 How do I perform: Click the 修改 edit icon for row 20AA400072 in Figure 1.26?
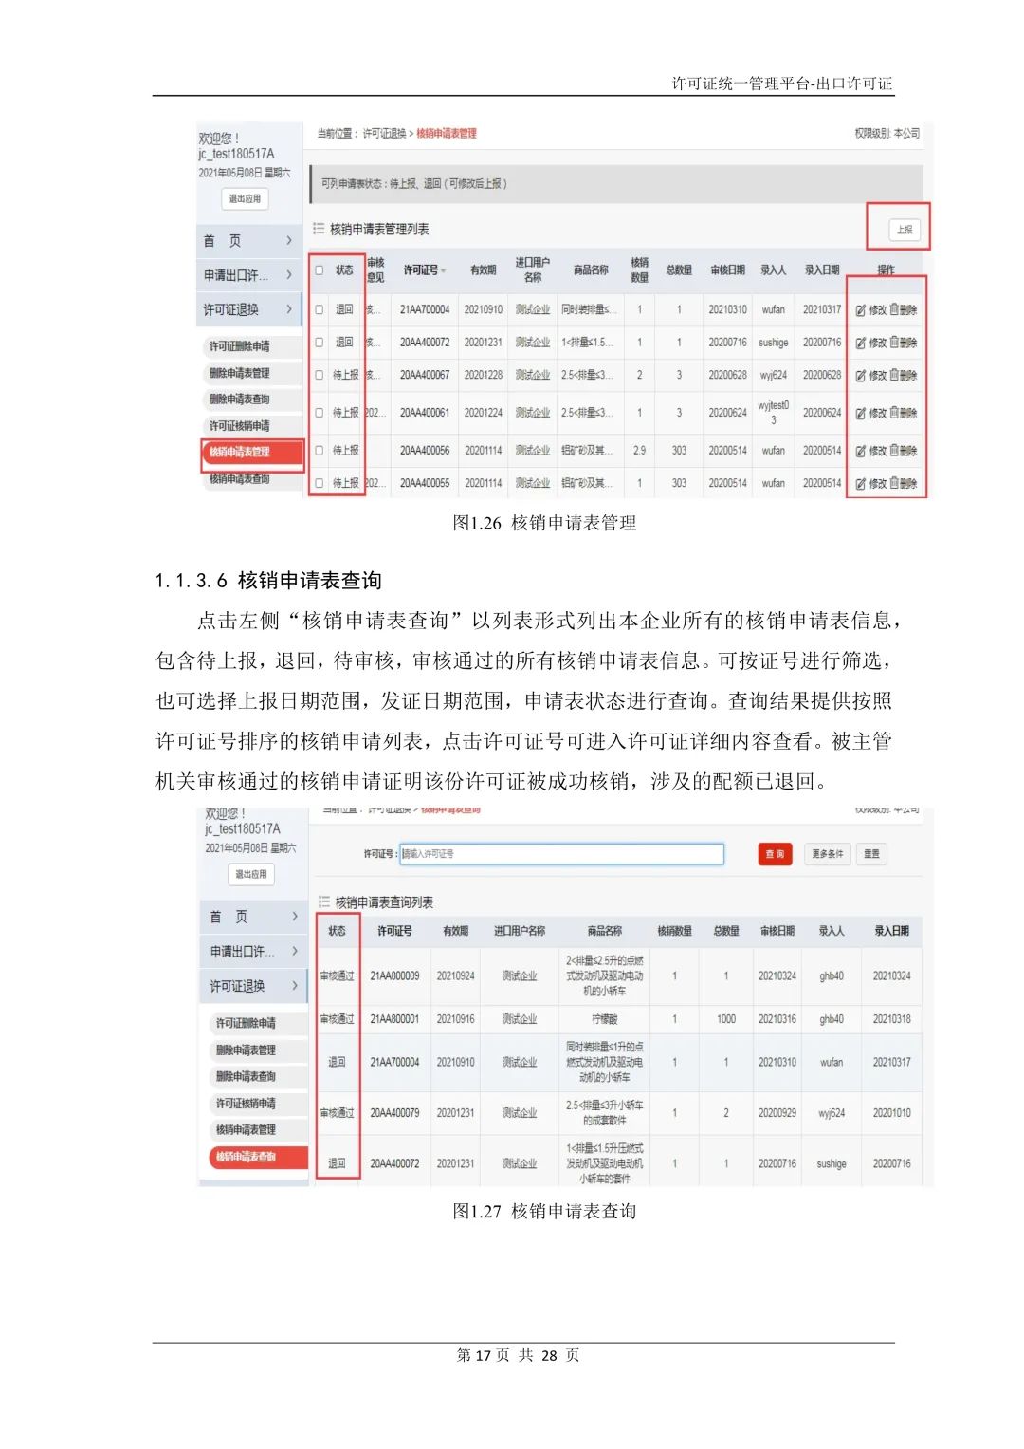(861, 343)
